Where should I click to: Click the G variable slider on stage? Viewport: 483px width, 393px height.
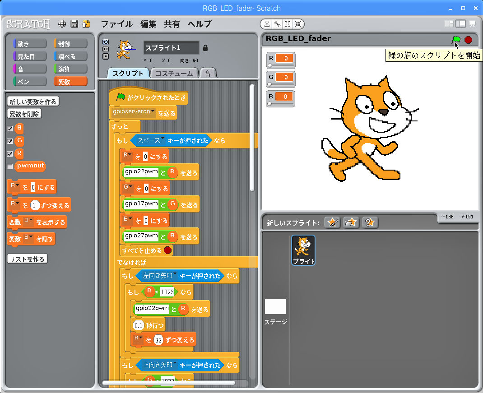click(x=281, y=84)
